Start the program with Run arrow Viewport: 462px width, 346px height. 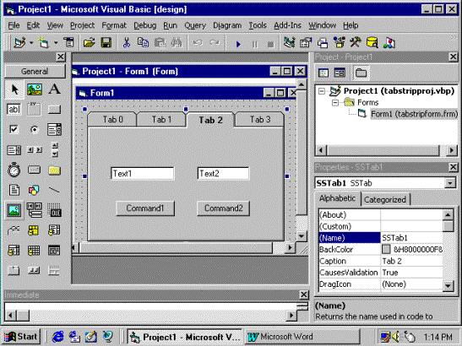[238, 44]
